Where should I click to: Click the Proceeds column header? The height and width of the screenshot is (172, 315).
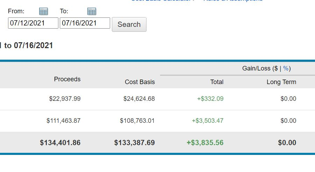pos(67,79)
